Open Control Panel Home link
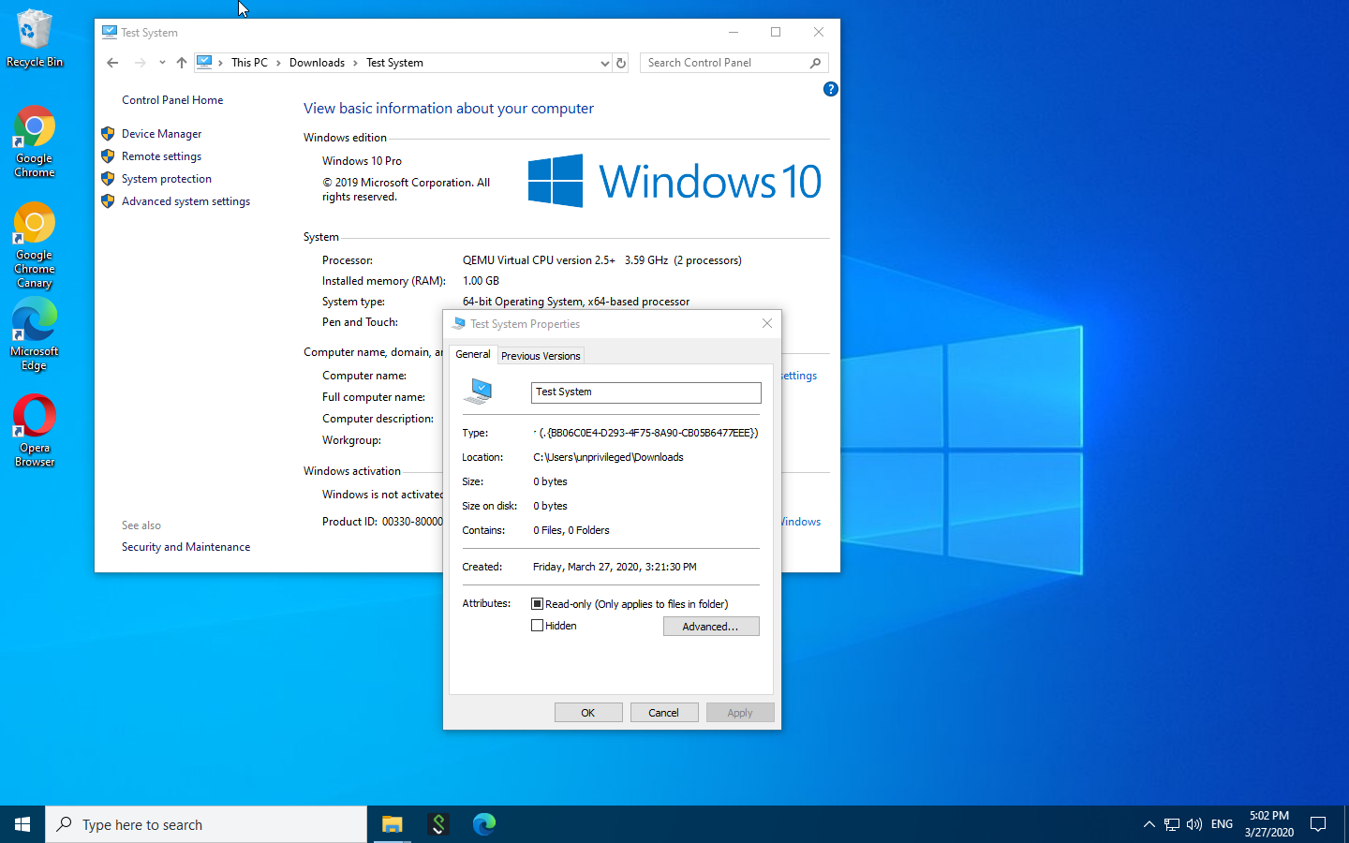The height and width of the screenshot is (843, 1349). pos(172,100)
